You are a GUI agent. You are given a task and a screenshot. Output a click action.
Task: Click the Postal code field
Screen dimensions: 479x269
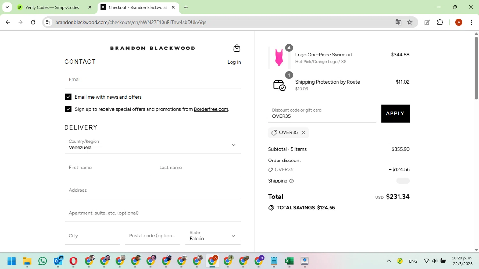click(153, 236)
